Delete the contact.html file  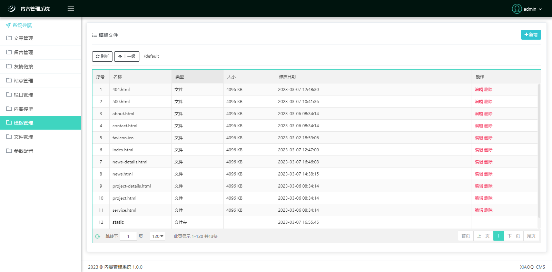[x=488, y=126]
